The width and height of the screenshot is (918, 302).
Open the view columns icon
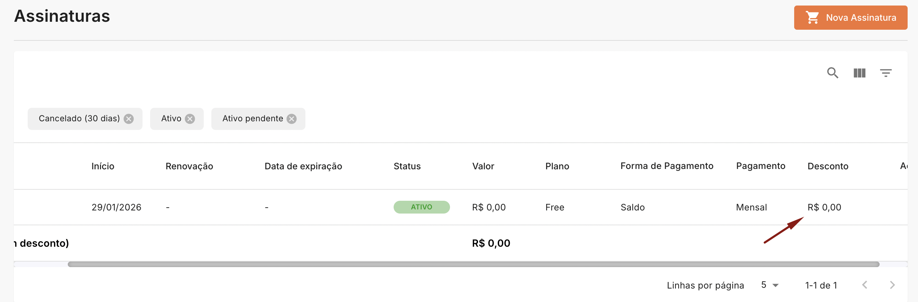point(859,73)
